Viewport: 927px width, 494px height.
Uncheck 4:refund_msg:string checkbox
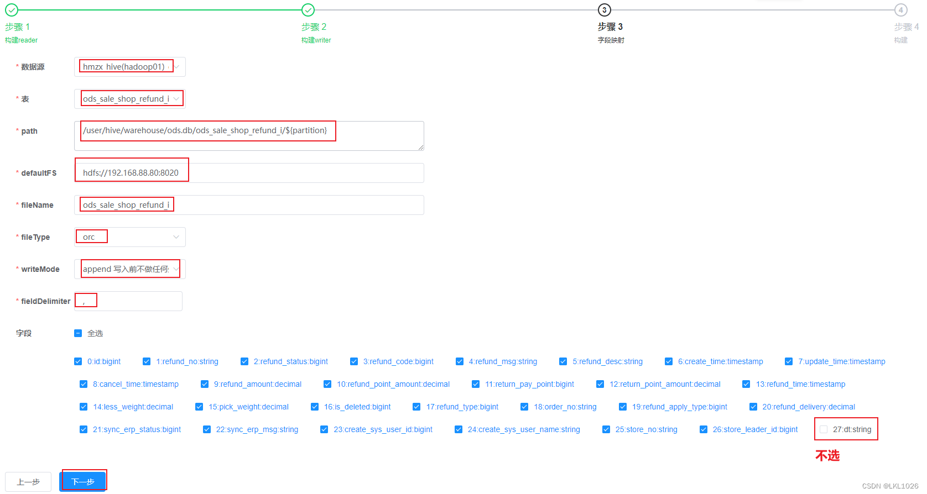pyautogui.click(x=460, y=361)
